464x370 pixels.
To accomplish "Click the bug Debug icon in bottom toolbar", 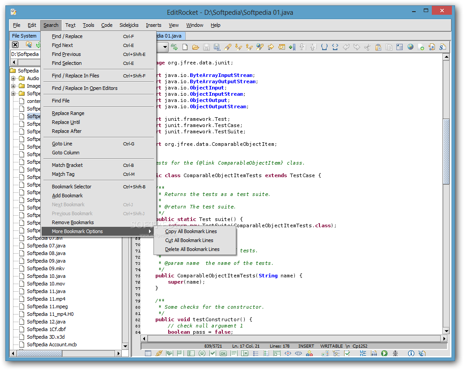I will (395, 353).
